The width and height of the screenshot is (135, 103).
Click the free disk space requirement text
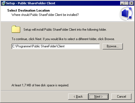(40, 85)
